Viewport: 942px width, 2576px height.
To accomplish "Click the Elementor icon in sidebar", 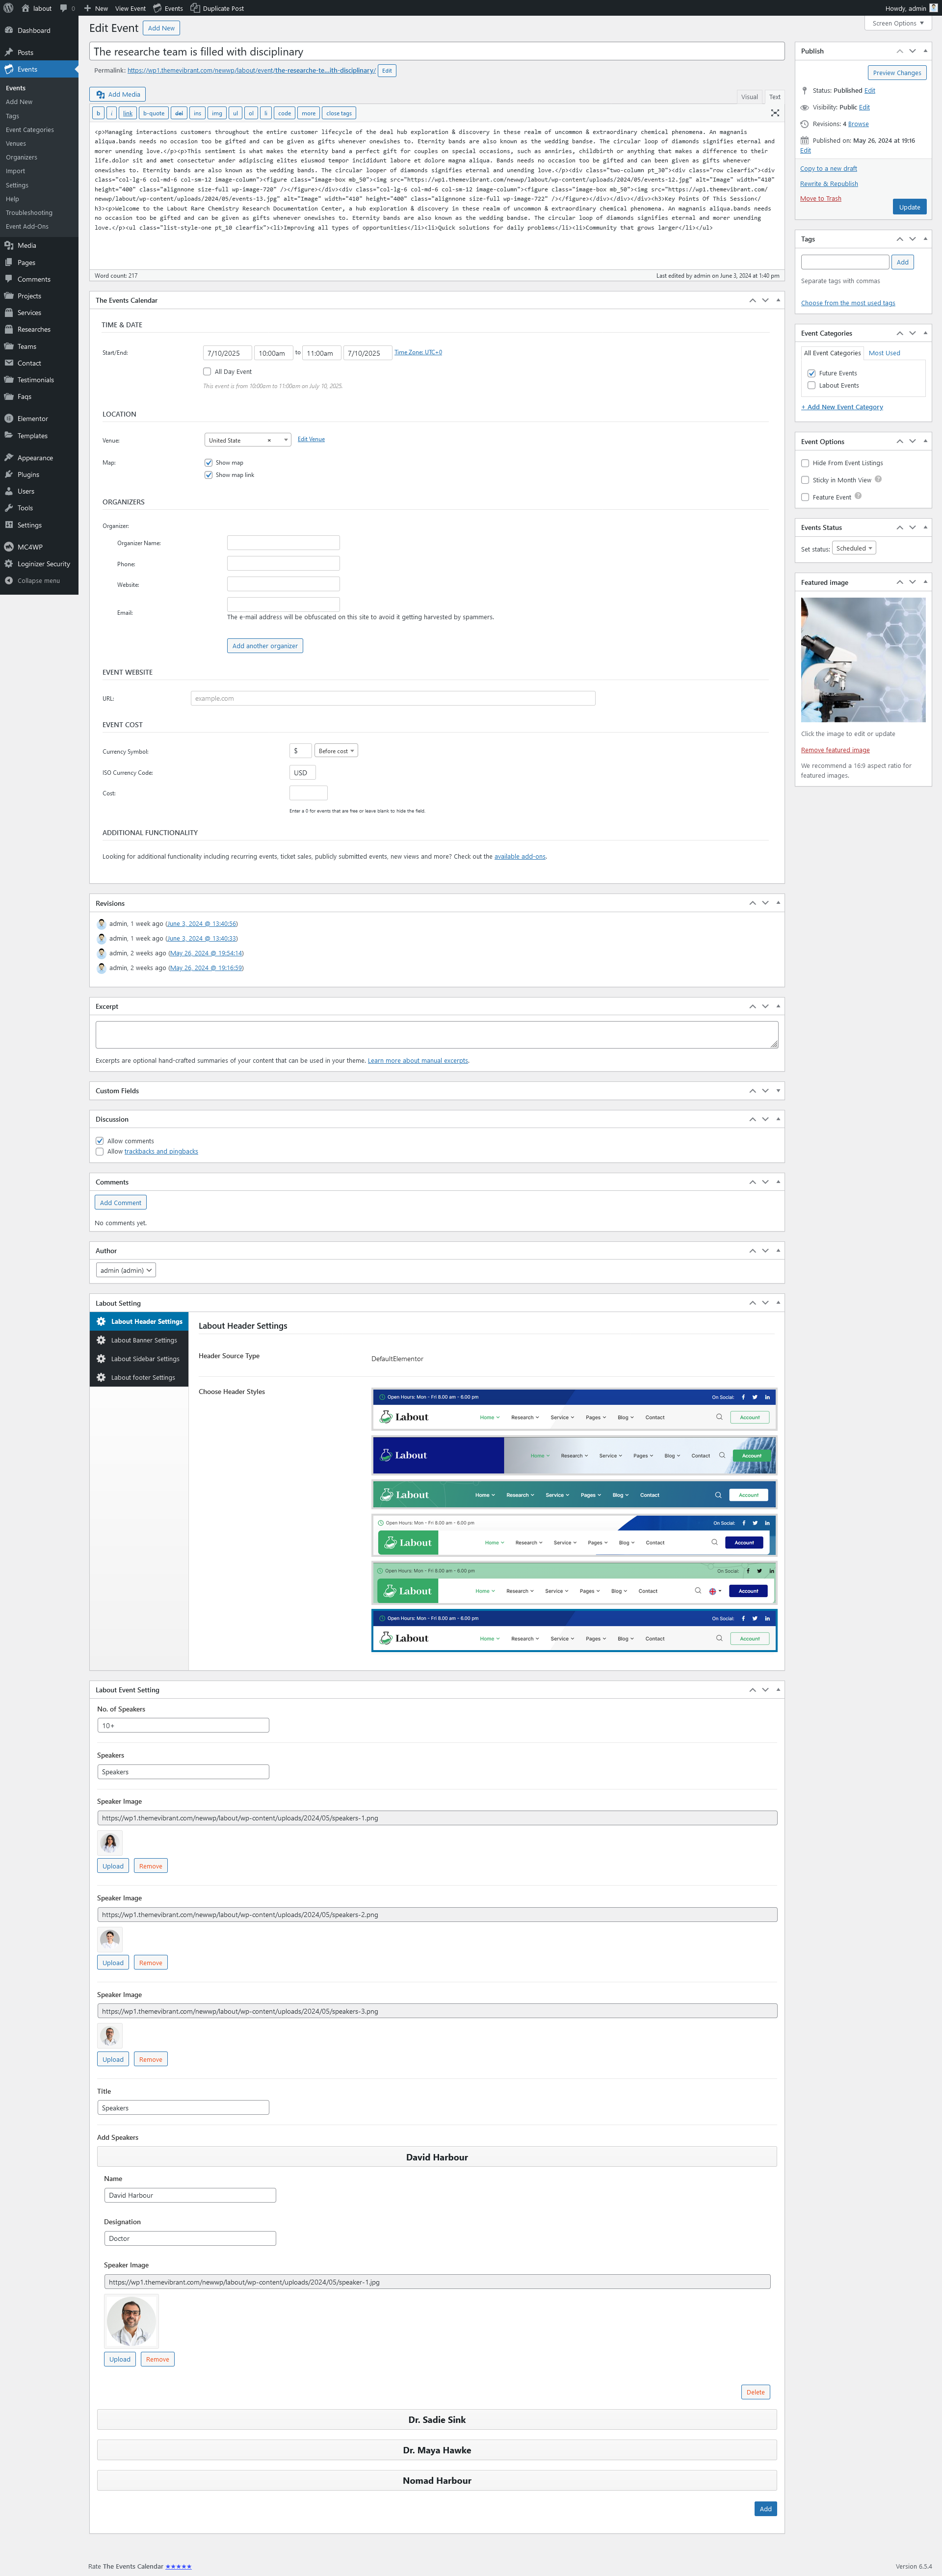I will (9, 419).
